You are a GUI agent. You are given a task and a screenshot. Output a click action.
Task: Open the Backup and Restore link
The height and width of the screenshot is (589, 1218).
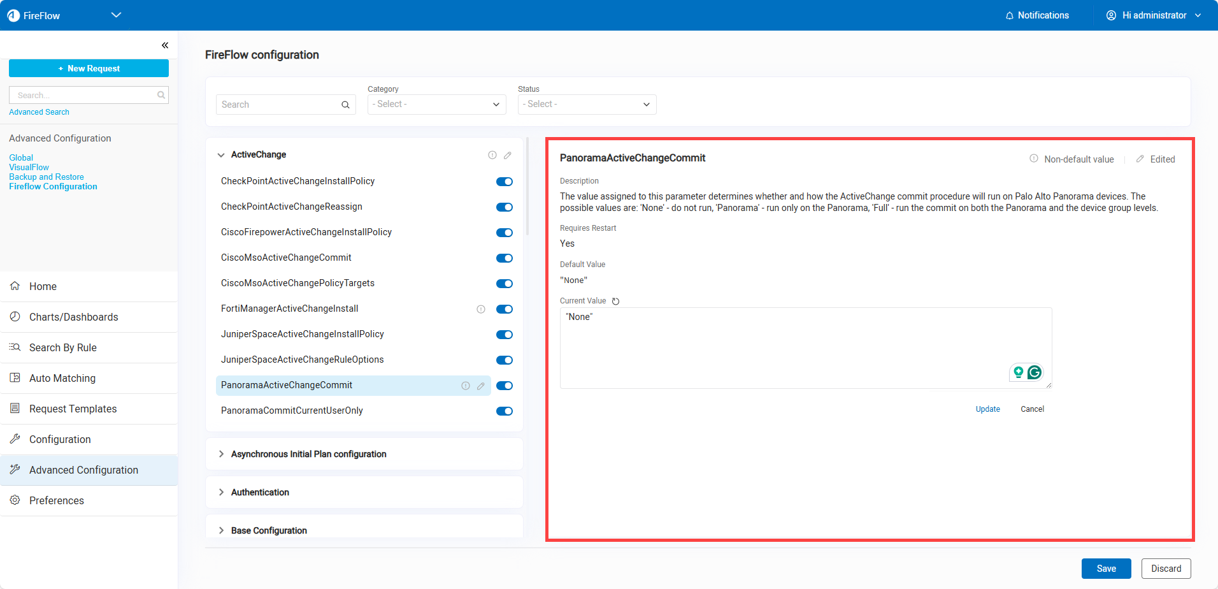coord(47,177)
